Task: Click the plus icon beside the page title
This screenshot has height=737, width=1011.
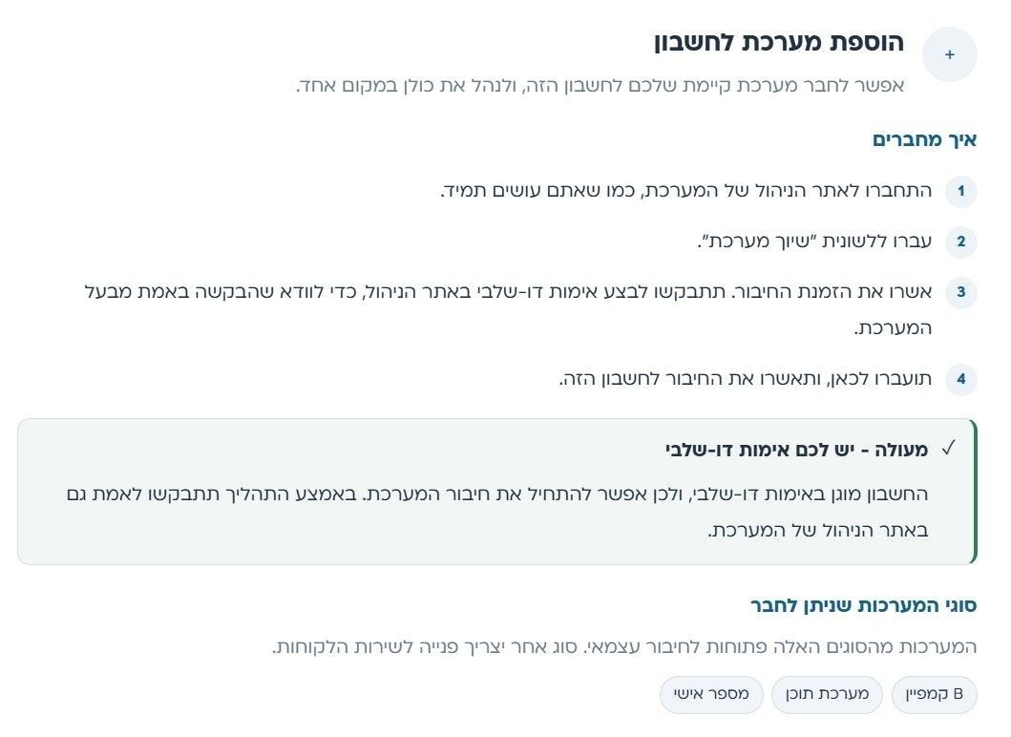Action: point(949,54)
